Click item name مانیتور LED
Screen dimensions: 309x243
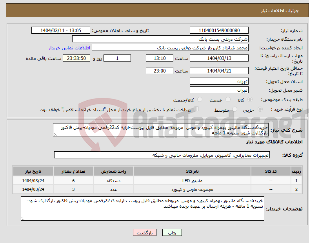192,181
